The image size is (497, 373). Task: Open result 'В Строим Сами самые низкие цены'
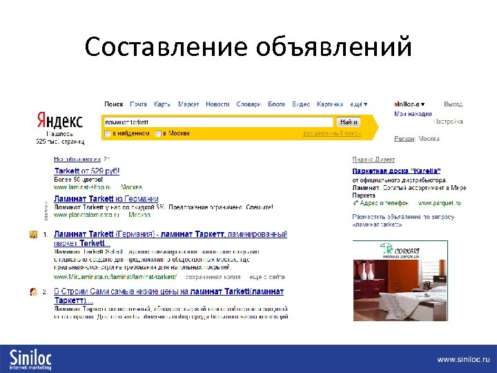click(x=168, y=296)
